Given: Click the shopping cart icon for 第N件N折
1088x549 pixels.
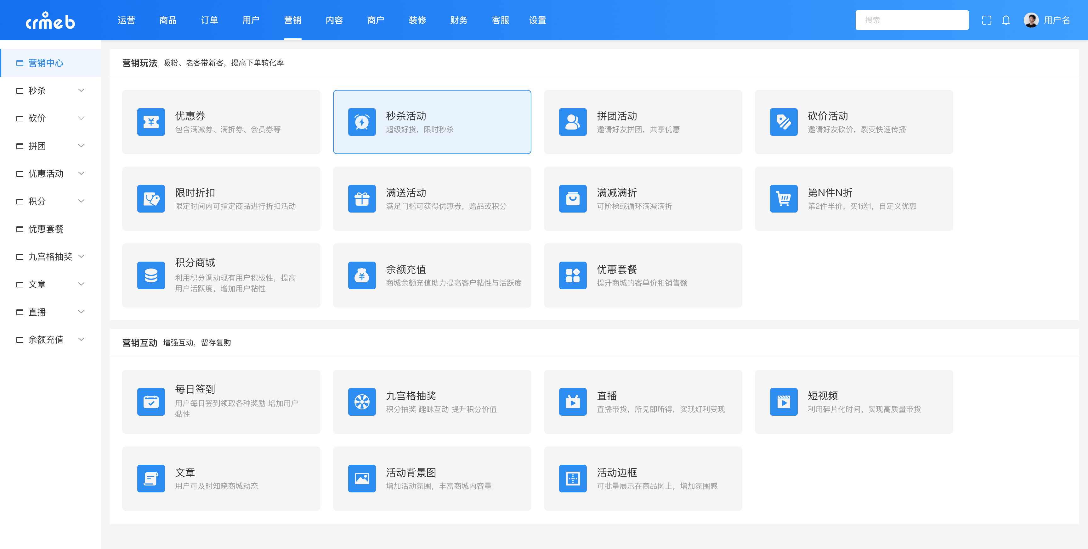Looking at the screenshot, I should pyautogui.click(x=784, y=199).
